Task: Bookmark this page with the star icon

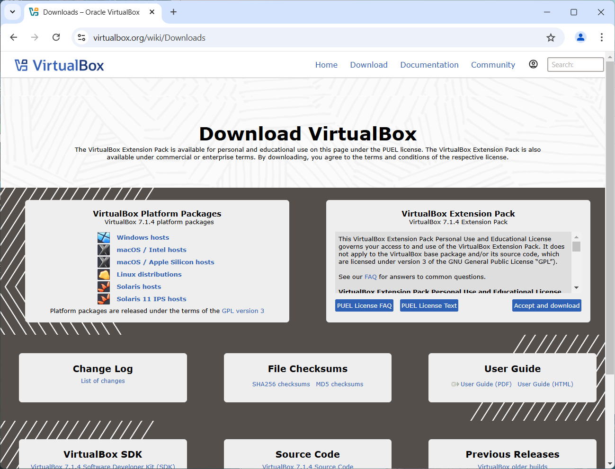Action: coord(551,38)
